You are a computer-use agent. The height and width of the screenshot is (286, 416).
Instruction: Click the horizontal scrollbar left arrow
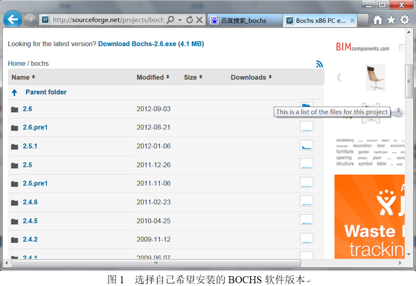7,263
